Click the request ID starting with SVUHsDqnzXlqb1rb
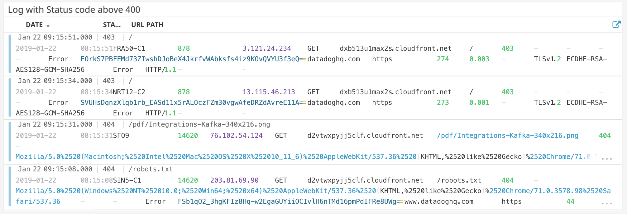The width and height of the screenshot is (627, 214). click(190, 103)
